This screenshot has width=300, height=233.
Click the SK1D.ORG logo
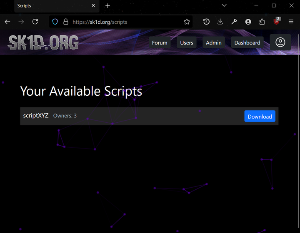click(43, 42)
